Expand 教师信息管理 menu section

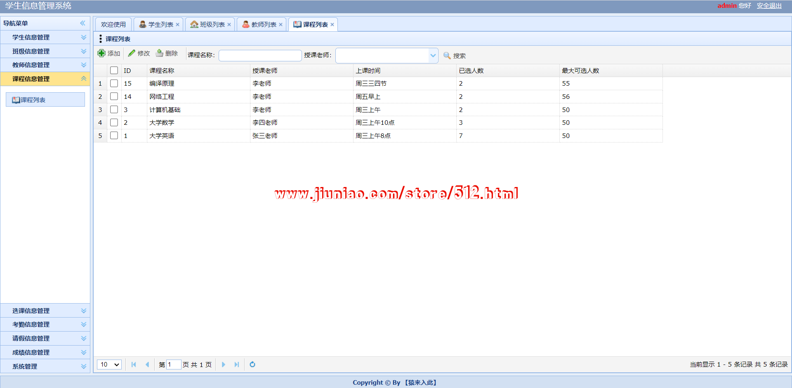point(84,65)
